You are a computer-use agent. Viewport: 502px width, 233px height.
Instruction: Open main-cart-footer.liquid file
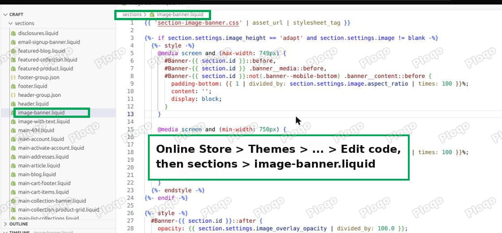pos(44,183)
